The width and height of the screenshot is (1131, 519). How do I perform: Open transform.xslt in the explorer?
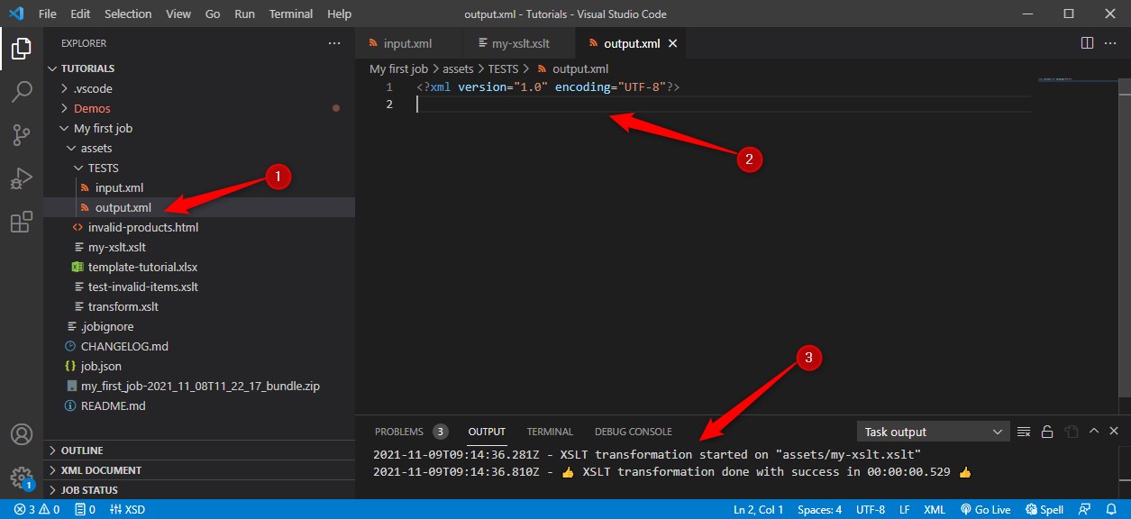(123, 306)
